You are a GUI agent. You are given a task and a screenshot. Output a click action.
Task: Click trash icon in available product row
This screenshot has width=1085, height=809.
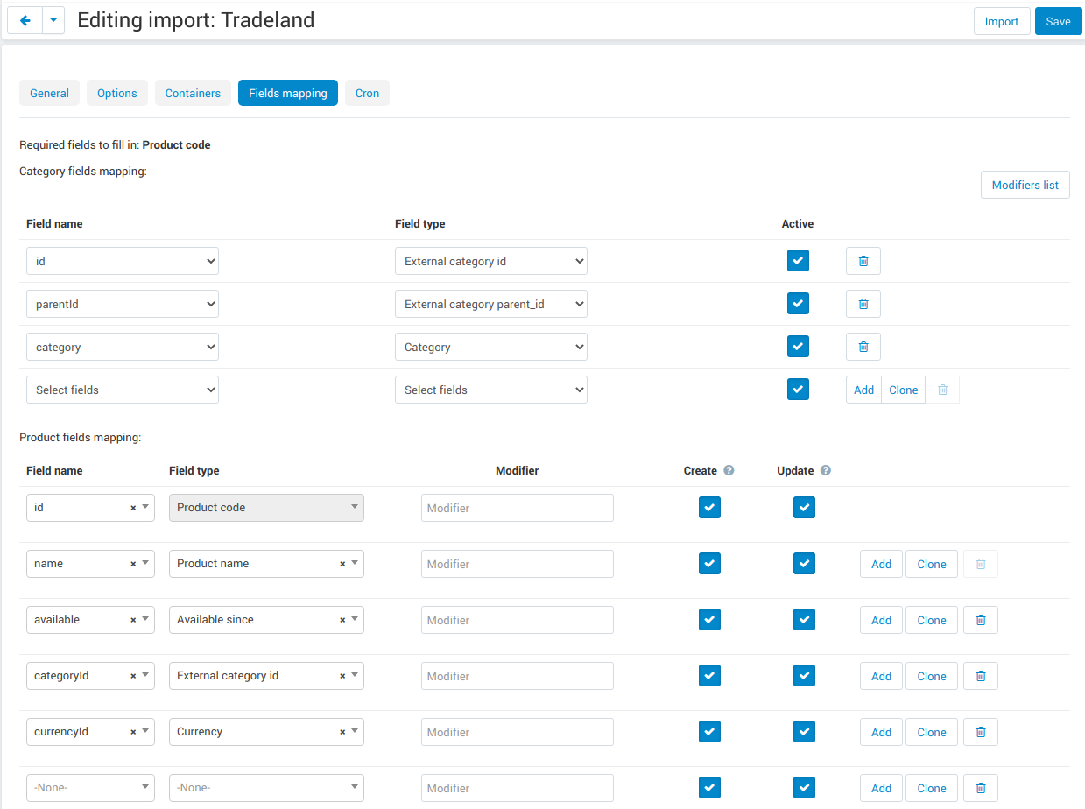coord(981,620)
